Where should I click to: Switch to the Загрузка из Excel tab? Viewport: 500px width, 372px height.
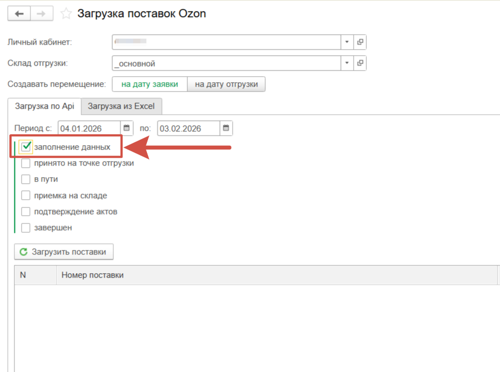122,106
